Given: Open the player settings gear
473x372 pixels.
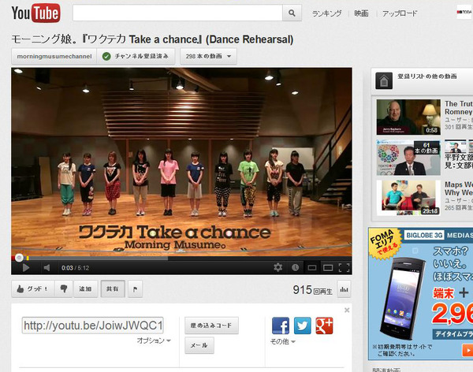Looking at the screenshot, I should click(x=277, y=268).
